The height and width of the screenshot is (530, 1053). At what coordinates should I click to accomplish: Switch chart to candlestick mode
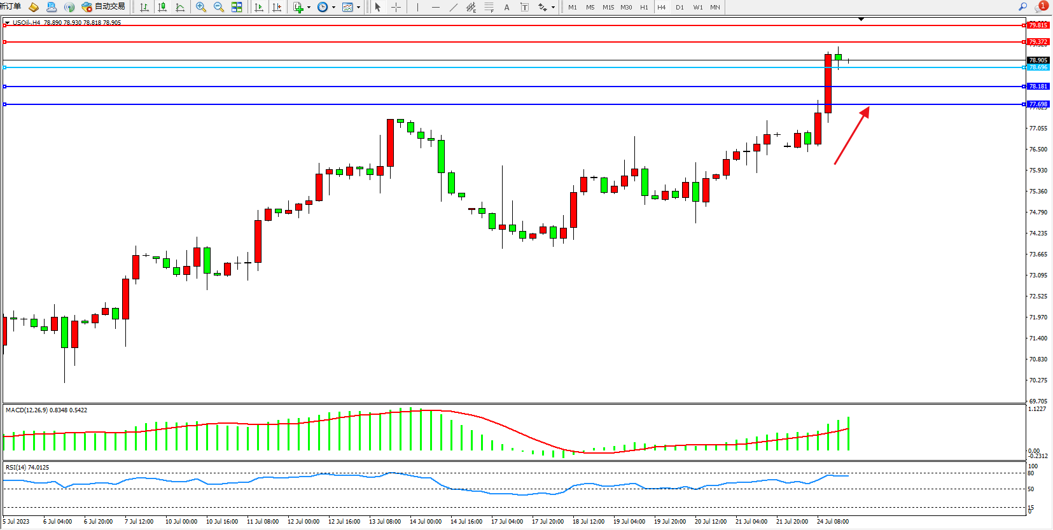pos(162,7)
